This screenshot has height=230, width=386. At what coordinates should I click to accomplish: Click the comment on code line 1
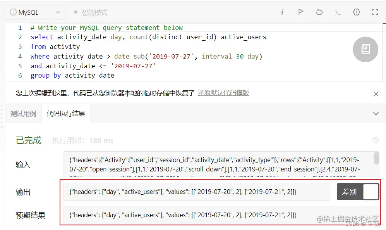coord(106,28)
